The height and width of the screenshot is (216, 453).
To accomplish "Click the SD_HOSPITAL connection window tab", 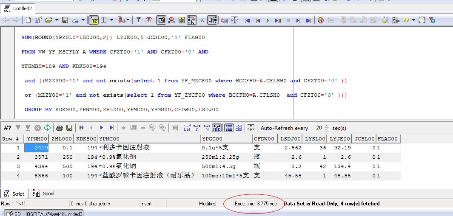I will tap(45, 213).
